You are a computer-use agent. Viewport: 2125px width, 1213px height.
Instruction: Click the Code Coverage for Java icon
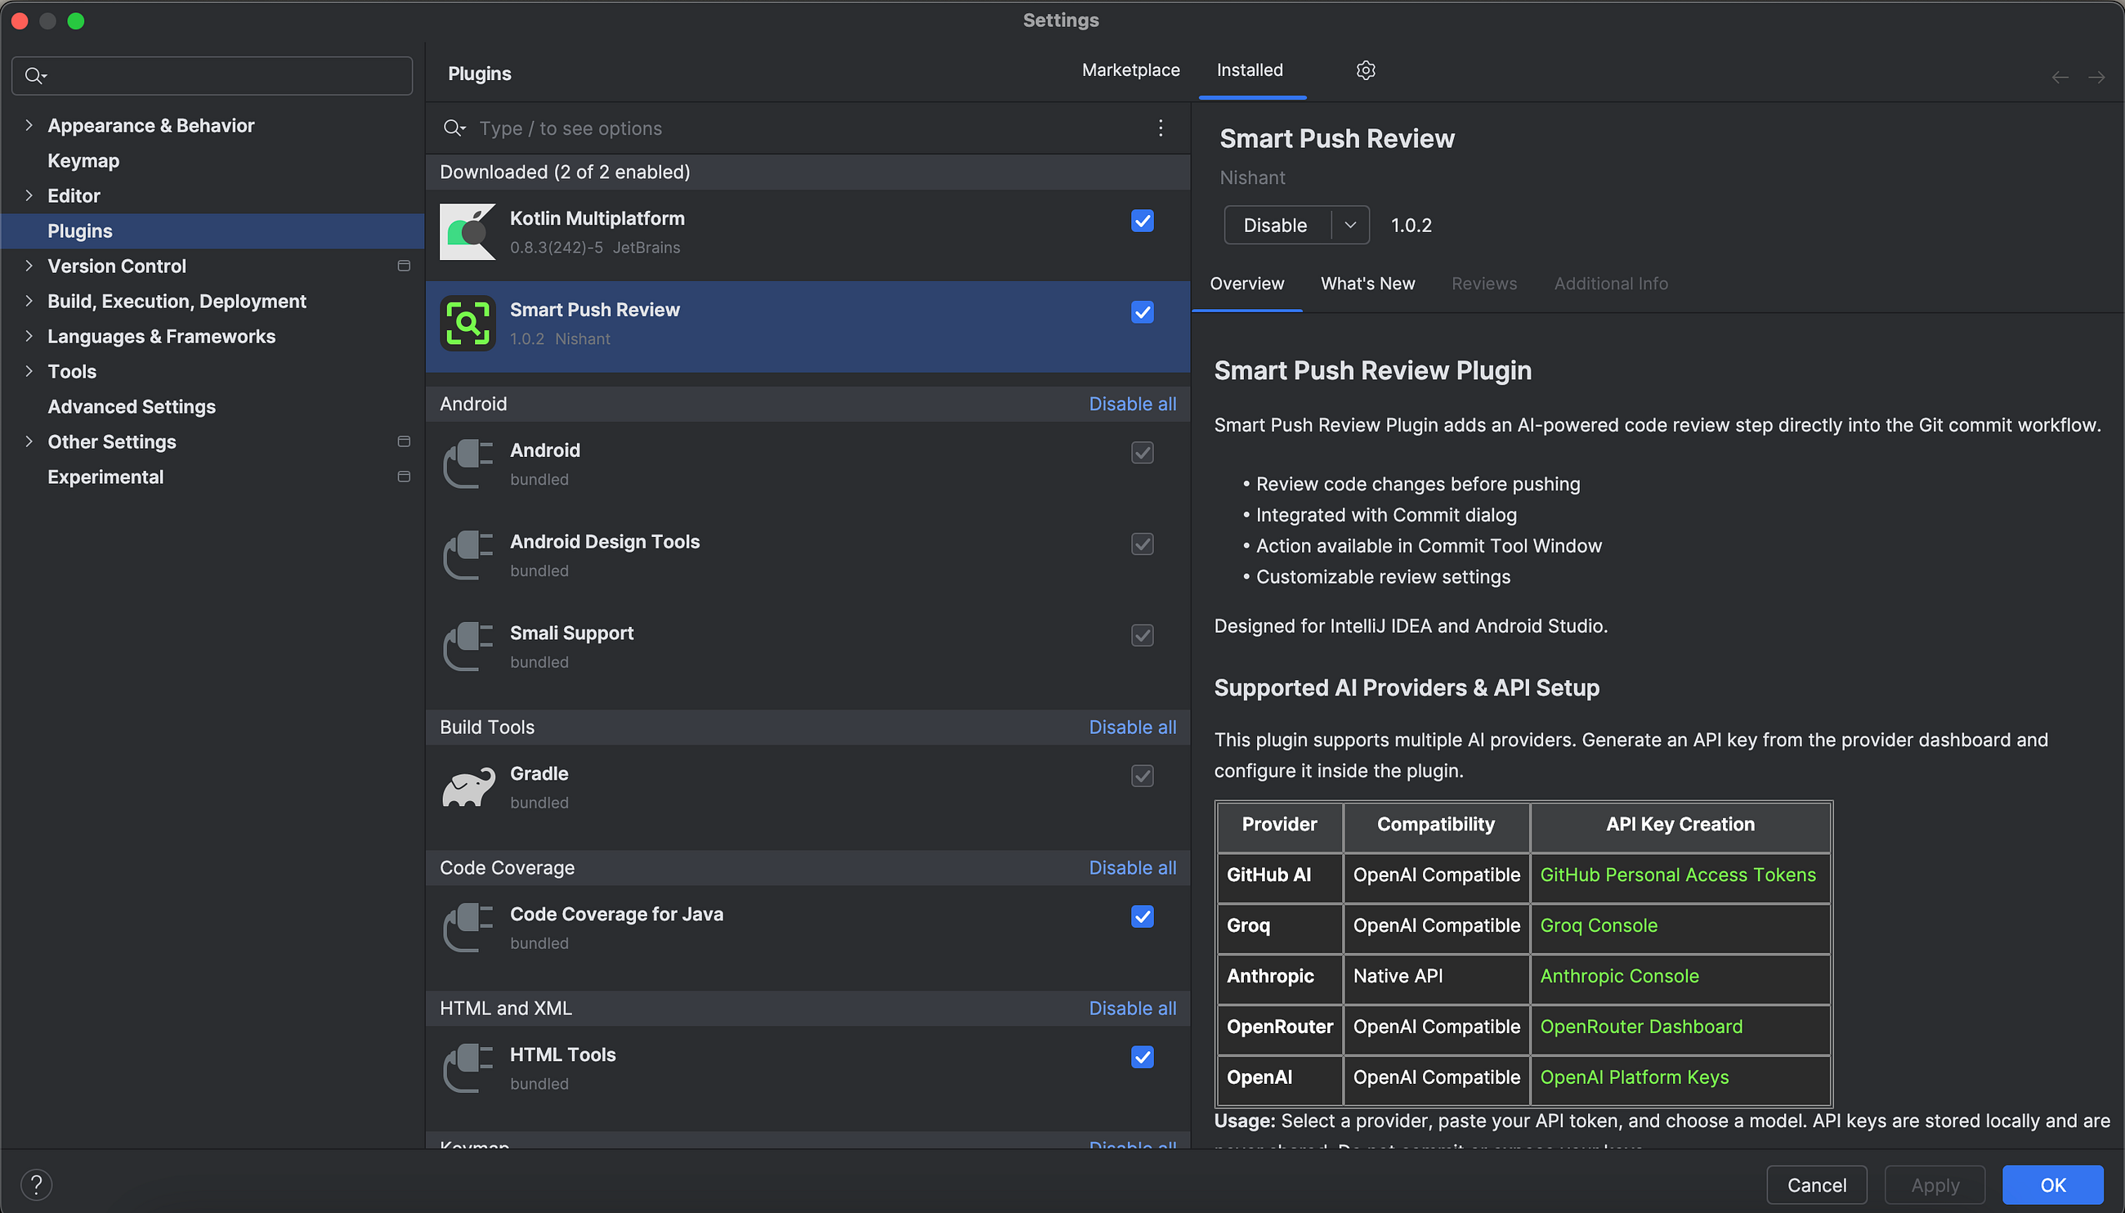tap(467, 928)
